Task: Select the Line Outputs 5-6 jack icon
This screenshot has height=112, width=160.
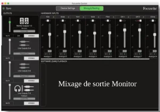Action: [24, 66]
